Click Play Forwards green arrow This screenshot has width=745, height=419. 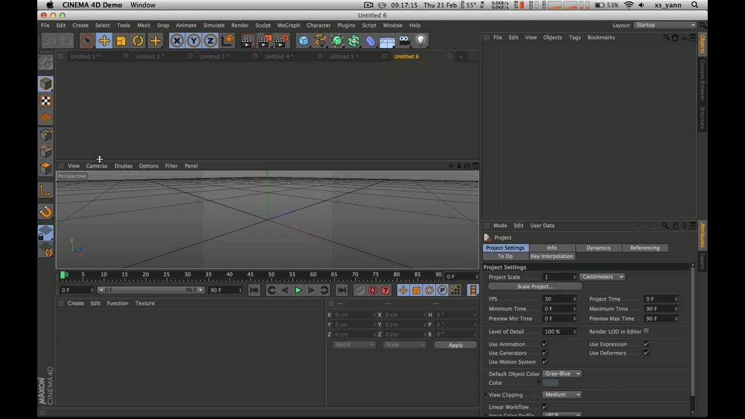297,290
